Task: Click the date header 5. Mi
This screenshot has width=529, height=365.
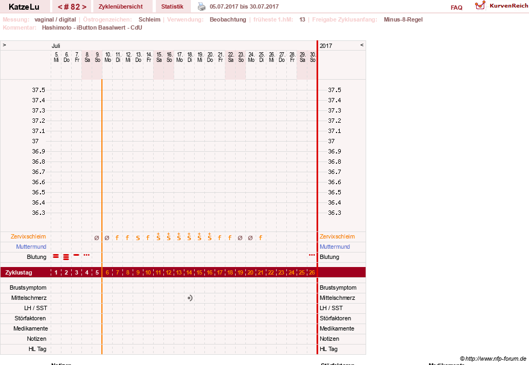Action: tap(56, 57)
